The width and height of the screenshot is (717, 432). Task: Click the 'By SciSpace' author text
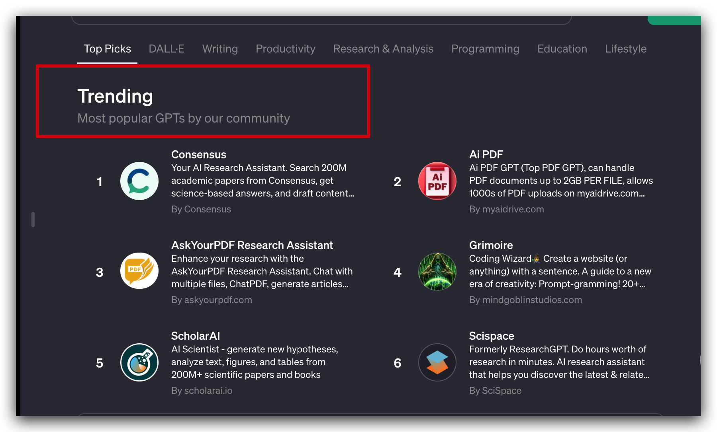pos(495,391)
